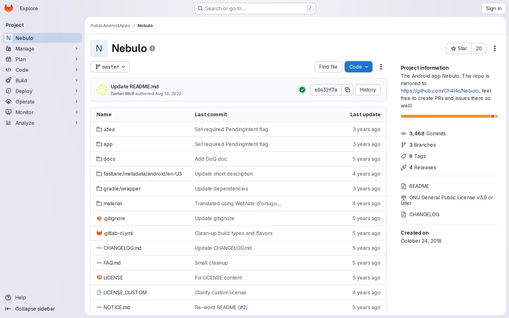Expand the Build sidebar section
The width and height of the screenshot is (509, 318).
pyautogui.click(x=42, y=81)
